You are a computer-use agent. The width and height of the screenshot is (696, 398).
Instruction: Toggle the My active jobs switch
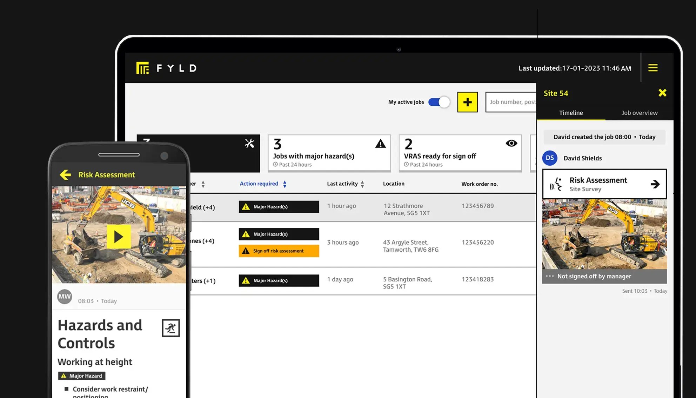coord(439,102)
